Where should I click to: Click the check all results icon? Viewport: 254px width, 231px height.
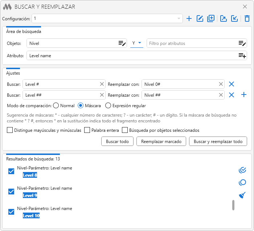pos(242,170)
